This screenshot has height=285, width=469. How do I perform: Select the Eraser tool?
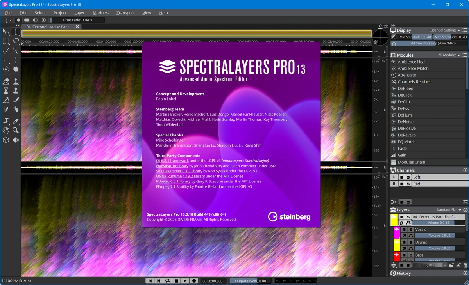(x=6, y=81)
